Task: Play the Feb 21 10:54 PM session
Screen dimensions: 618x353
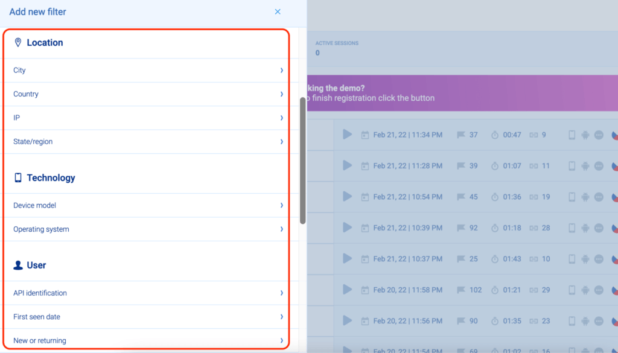Action: pyautogui.click(x=347, y=196)
